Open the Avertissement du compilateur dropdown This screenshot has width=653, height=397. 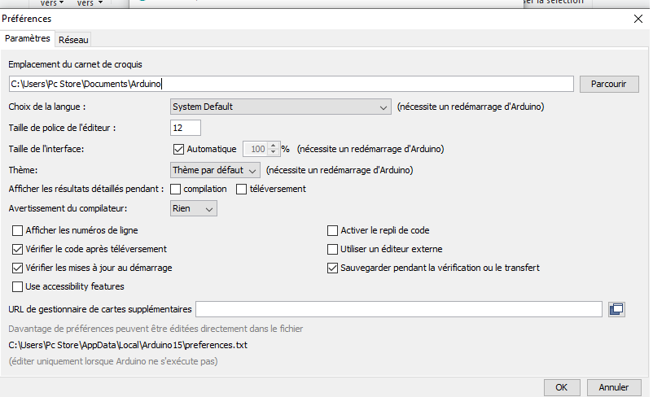(194, 209)
